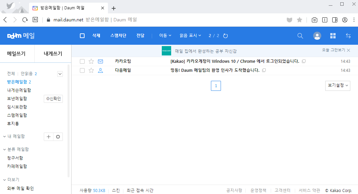Click 내게쓰기 button
Image resolution: width=358 pixels, height=194 pixels.
(53, 53)
